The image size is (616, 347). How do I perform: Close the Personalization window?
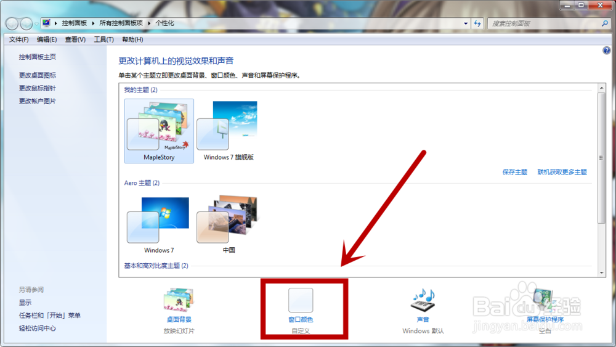(x=600, y=5)
